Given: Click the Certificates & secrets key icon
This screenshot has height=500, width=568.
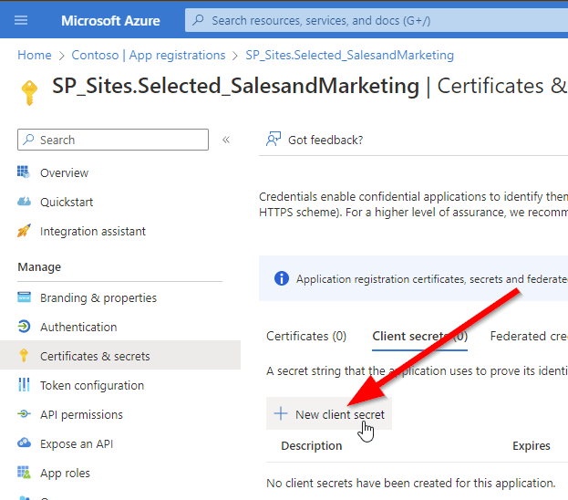Looking at the screenshot, I should point(24,355).
